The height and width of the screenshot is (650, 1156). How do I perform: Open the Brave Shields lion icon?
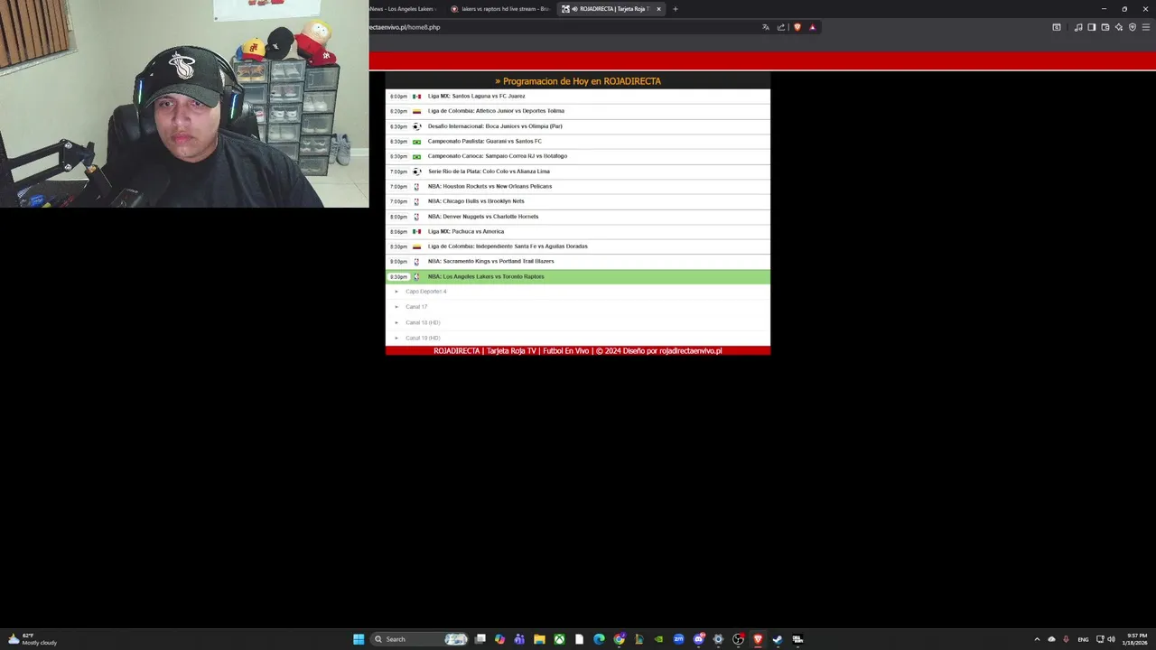pos(797,27)
